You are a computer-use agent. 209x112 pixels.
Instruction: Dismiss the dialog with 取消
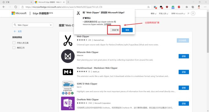[x=127, y=30]
